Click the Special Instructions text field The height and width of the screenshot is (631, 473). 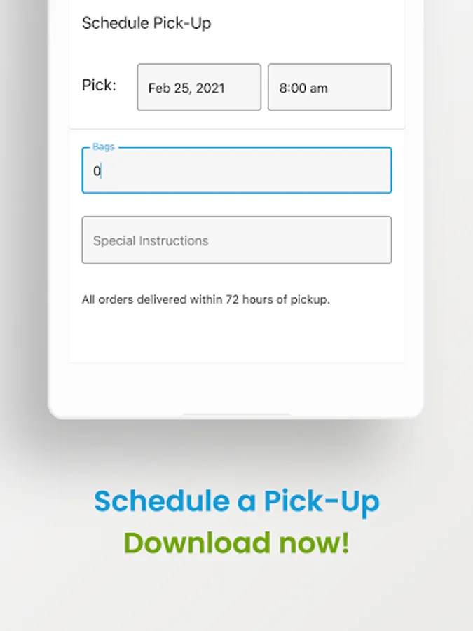pyautogui.click(x=237, y=240)
